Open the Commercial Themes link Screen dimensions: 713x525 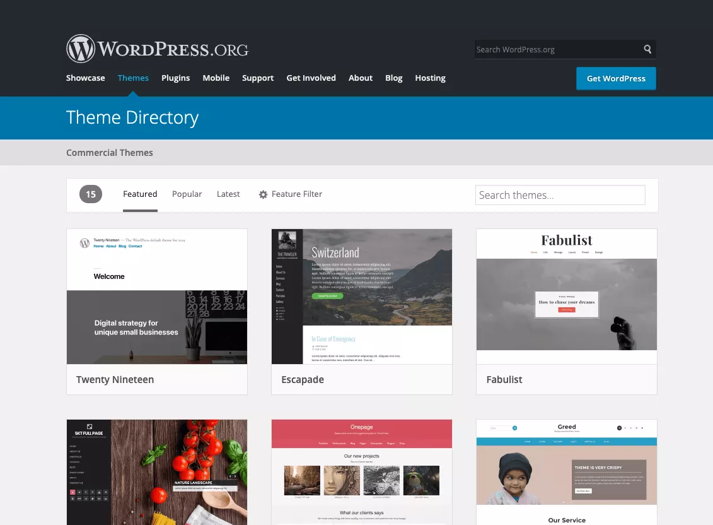coord(110,153)
